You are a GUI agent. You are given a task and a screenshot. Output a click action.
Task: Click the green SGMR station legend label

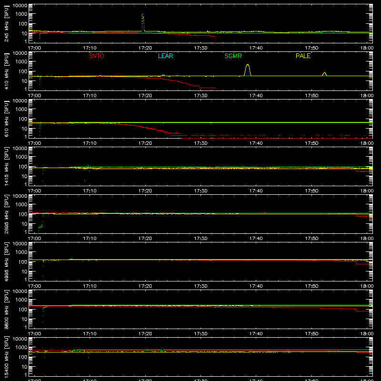click(233, 56)
